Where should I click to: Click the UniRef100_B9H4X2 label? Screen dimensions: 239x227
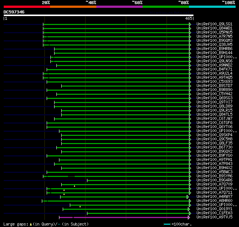coord(214,168)
